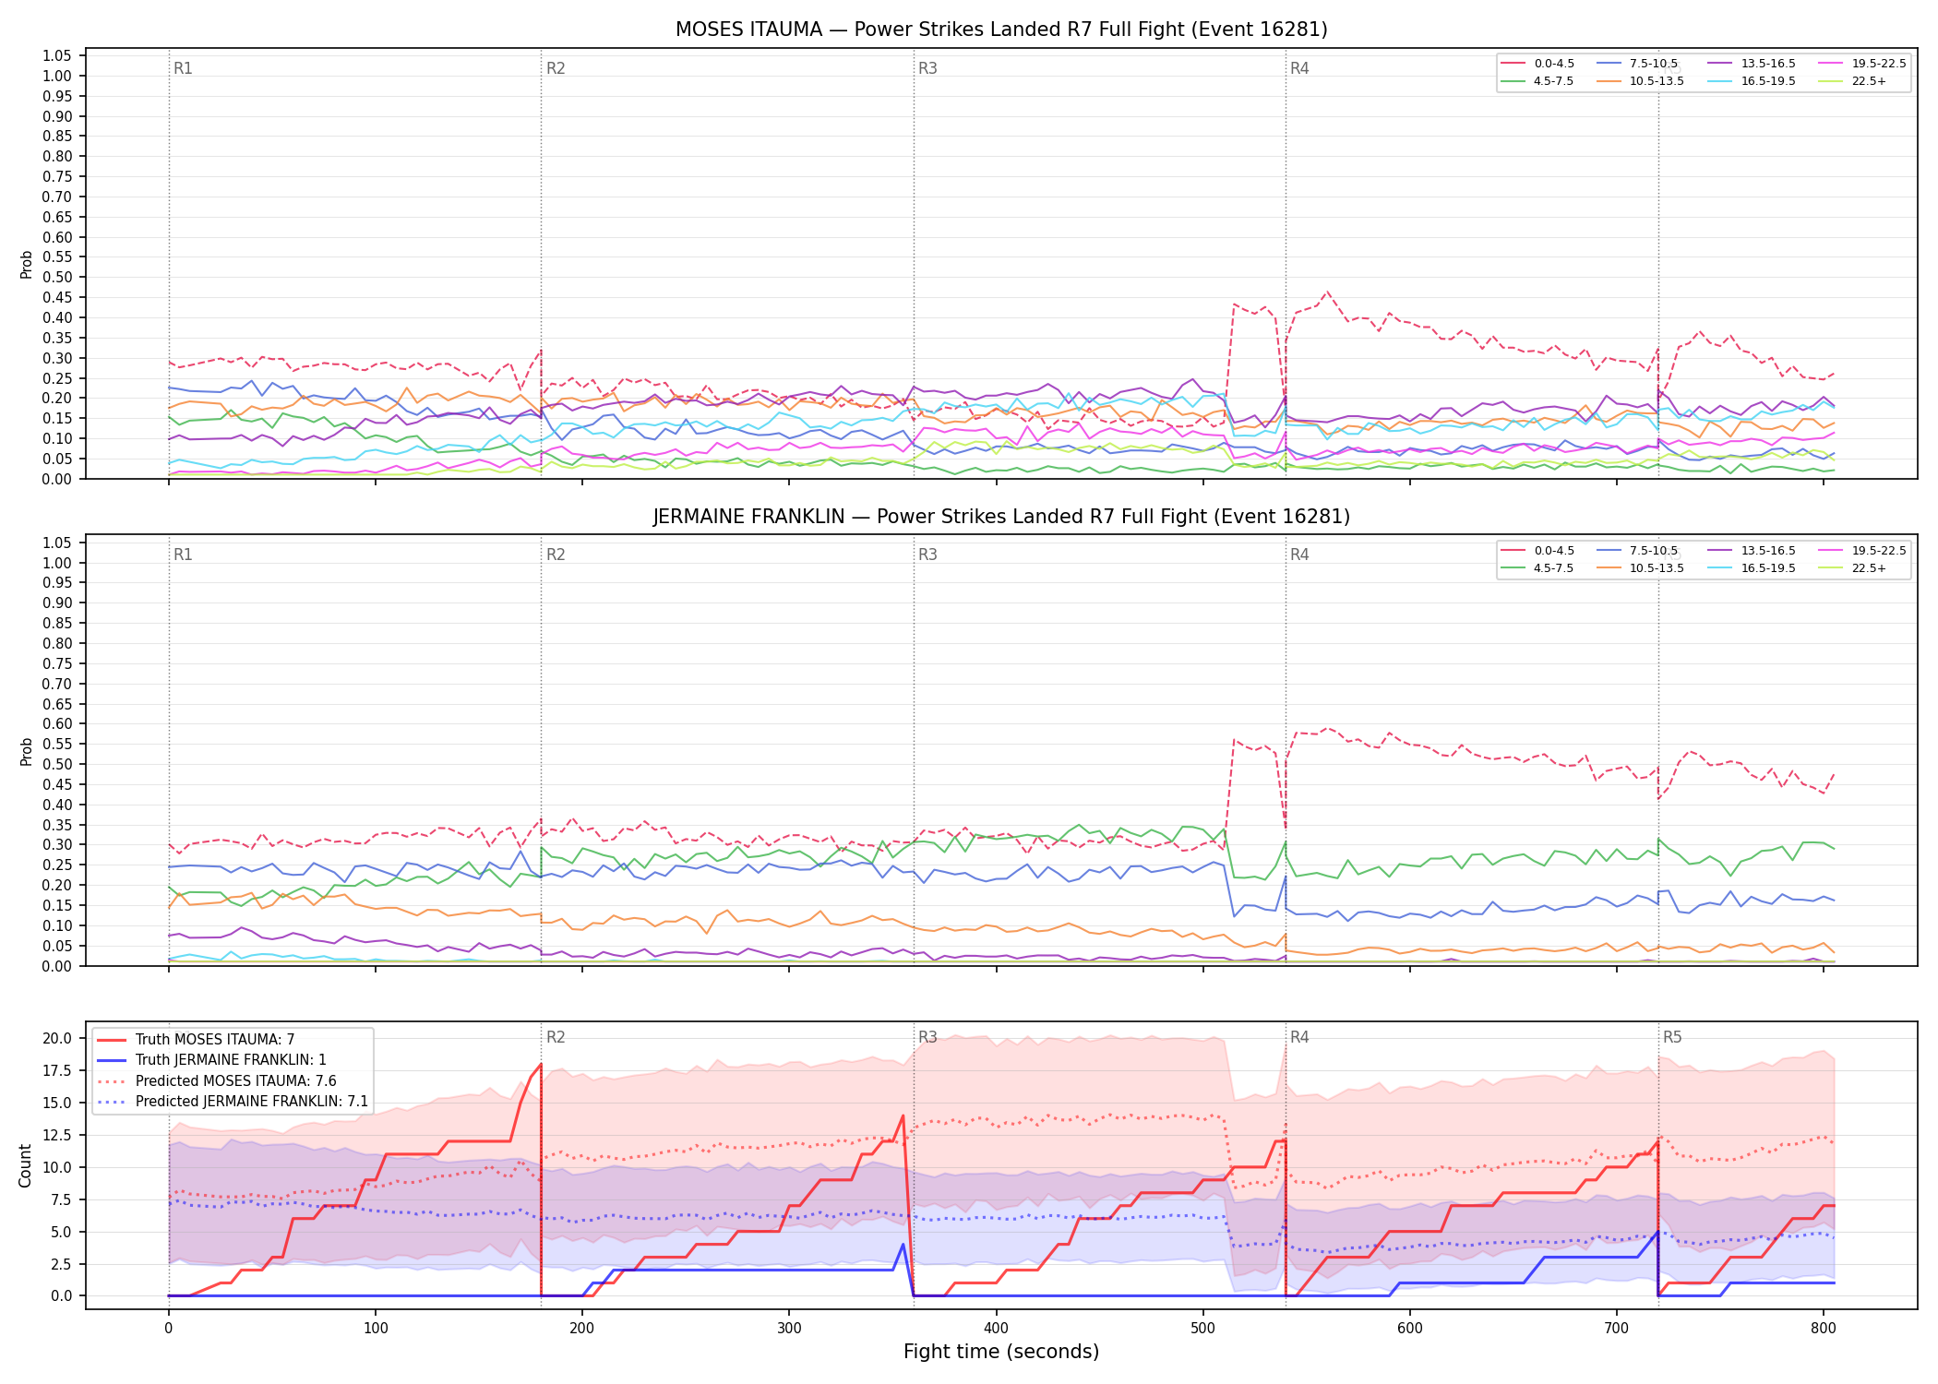Viewport: 1938px width, 1384px height.
Task: Click the Count axis tick label 2.5
Action: (61, 1264)
